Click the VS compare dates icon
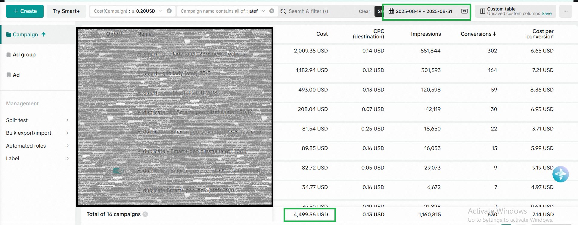The width and height of the screenshot is (578, 225). (x=465, y=11)
